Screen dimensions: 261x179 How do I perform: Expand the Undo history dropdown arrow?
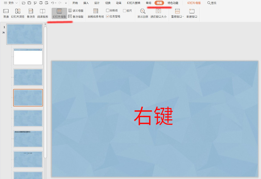[56, 3]
